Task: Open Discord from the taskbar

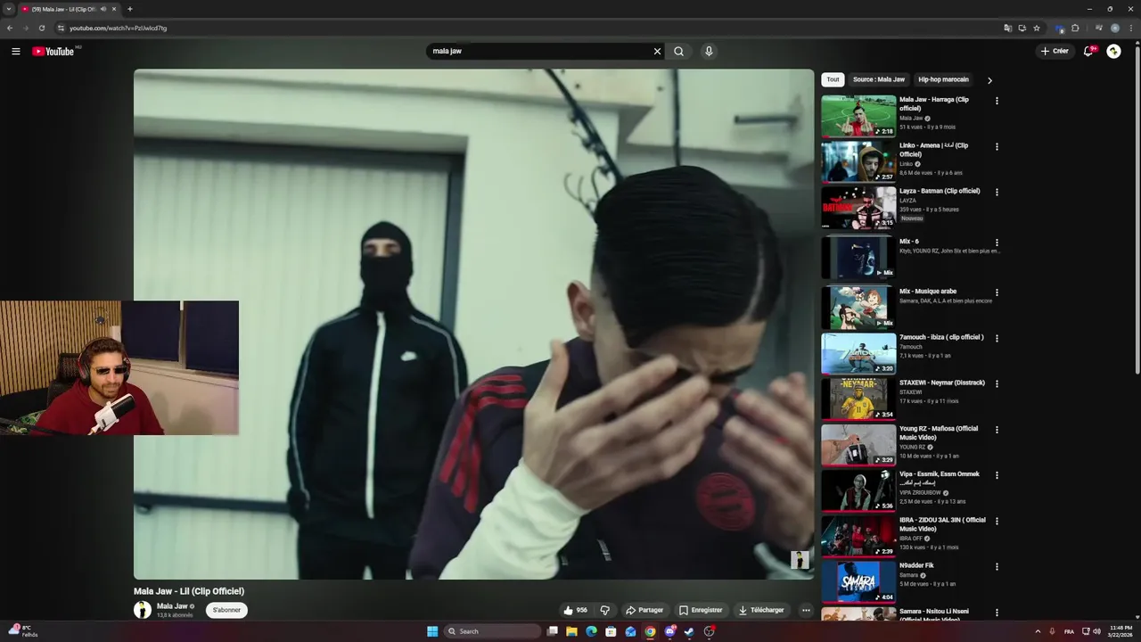Action: [669, 631]
